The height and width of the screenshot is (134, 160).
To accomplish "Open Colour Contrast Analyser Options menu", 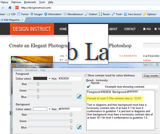I will (x=18, y=70).
